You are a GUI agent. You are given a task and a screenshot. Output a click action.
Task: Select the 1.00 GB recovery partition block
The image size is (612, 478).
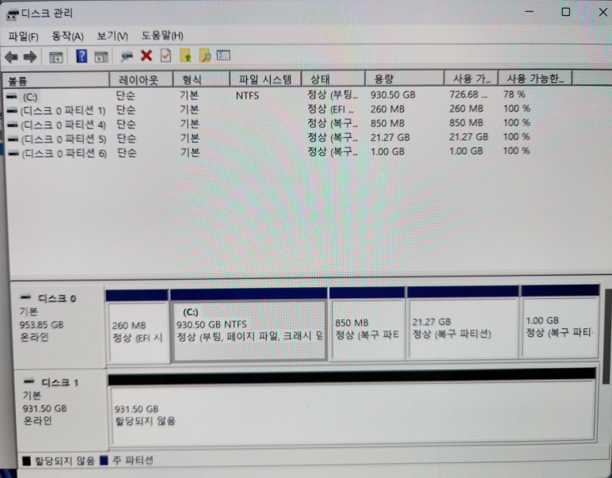coord(560,321)
